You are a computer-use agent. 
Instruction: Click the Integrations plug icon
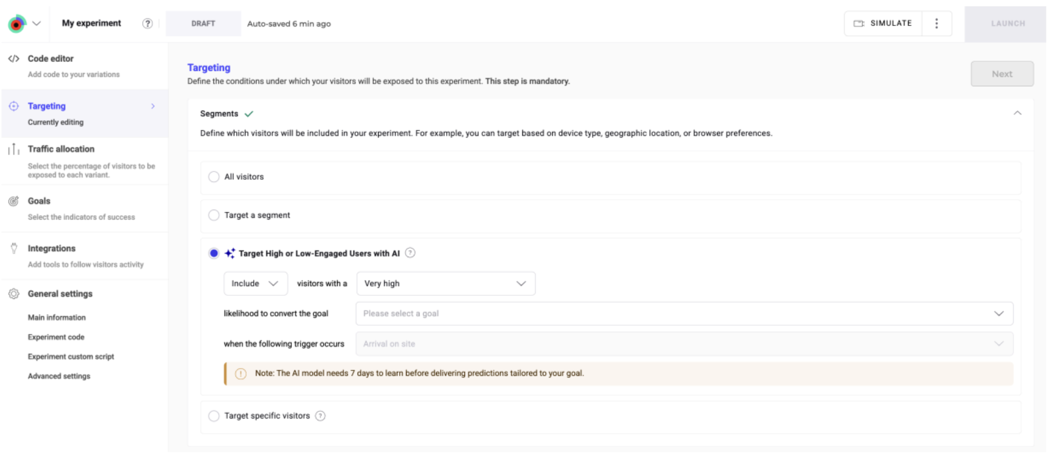(14, 249)
